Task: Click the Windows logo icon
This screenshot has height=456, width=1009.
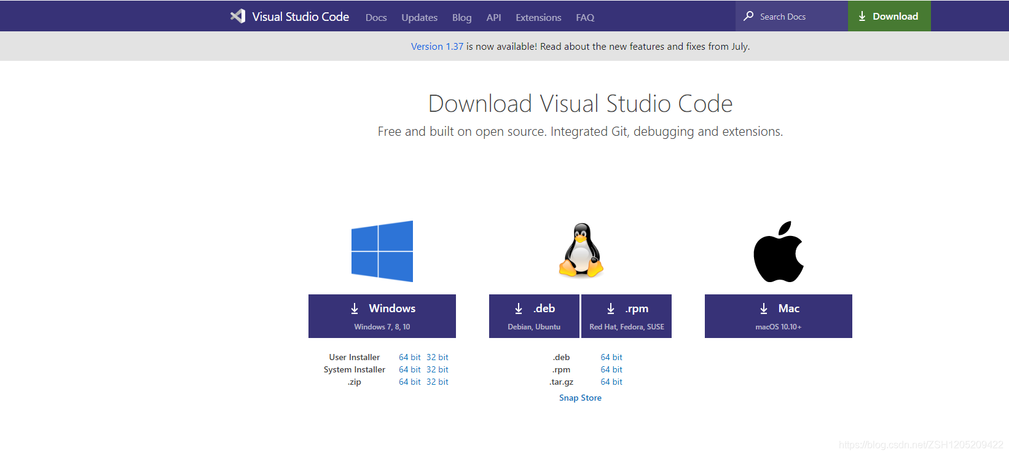Action: tap(382, 251)
